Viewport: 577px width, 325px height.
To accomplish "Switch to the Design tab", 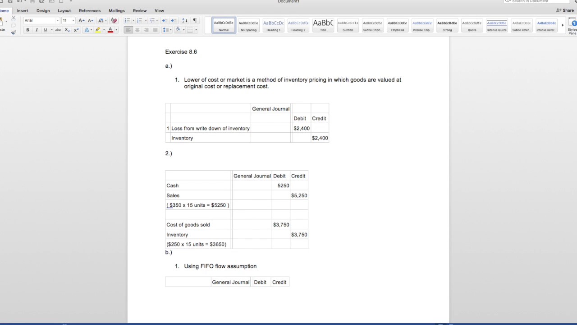I will pos(43,10).
